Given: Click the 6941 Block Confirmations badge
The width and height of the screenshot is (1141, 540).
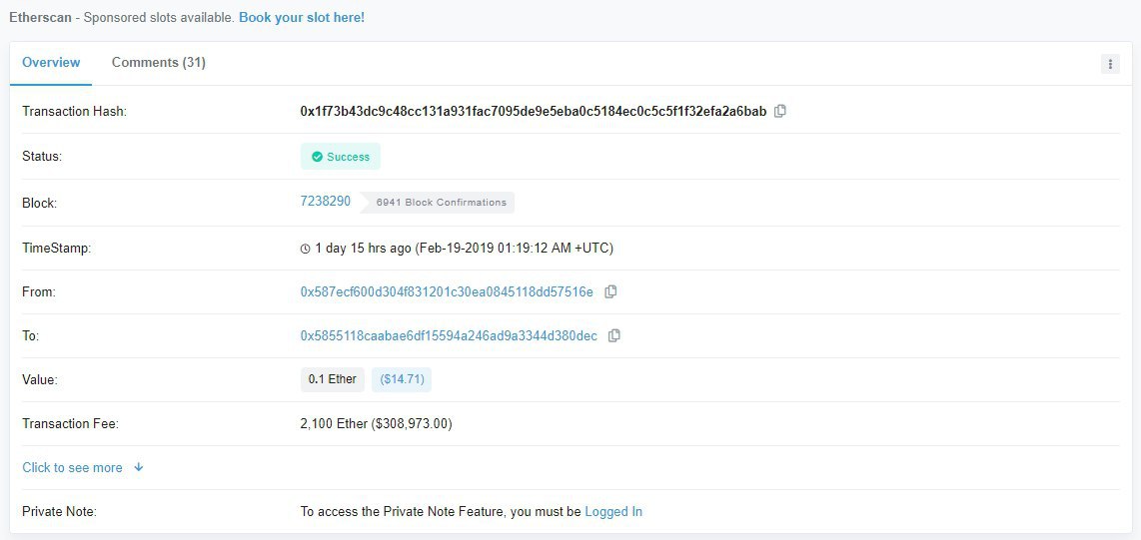Looking at the screenshot, I should click(x=441, y=202).
